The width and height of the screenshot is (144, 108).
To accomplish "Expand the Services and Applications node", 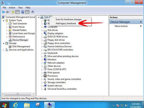I will point(3,50).
